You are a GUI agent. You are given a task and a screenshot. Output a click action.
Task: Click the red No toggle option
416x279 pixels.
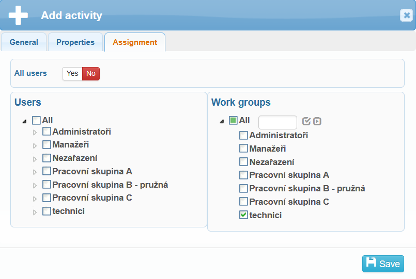point(91,73)
